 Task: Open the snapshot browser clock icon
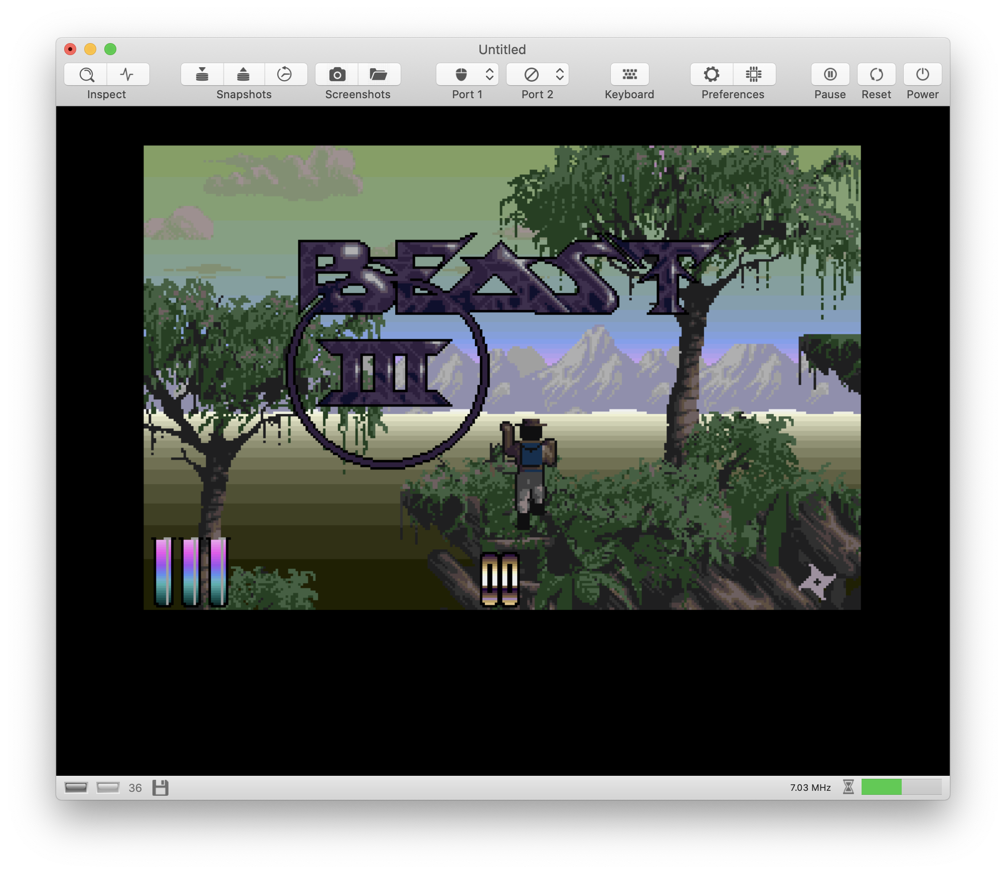[x=285, y=75]
